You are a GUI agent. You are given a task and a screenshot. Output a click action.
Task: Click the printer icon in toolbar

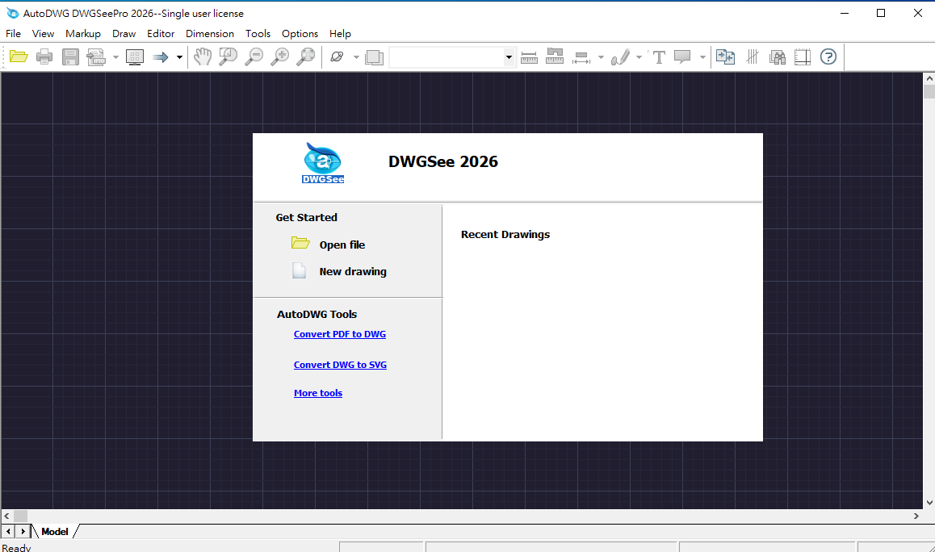(44, 56)
